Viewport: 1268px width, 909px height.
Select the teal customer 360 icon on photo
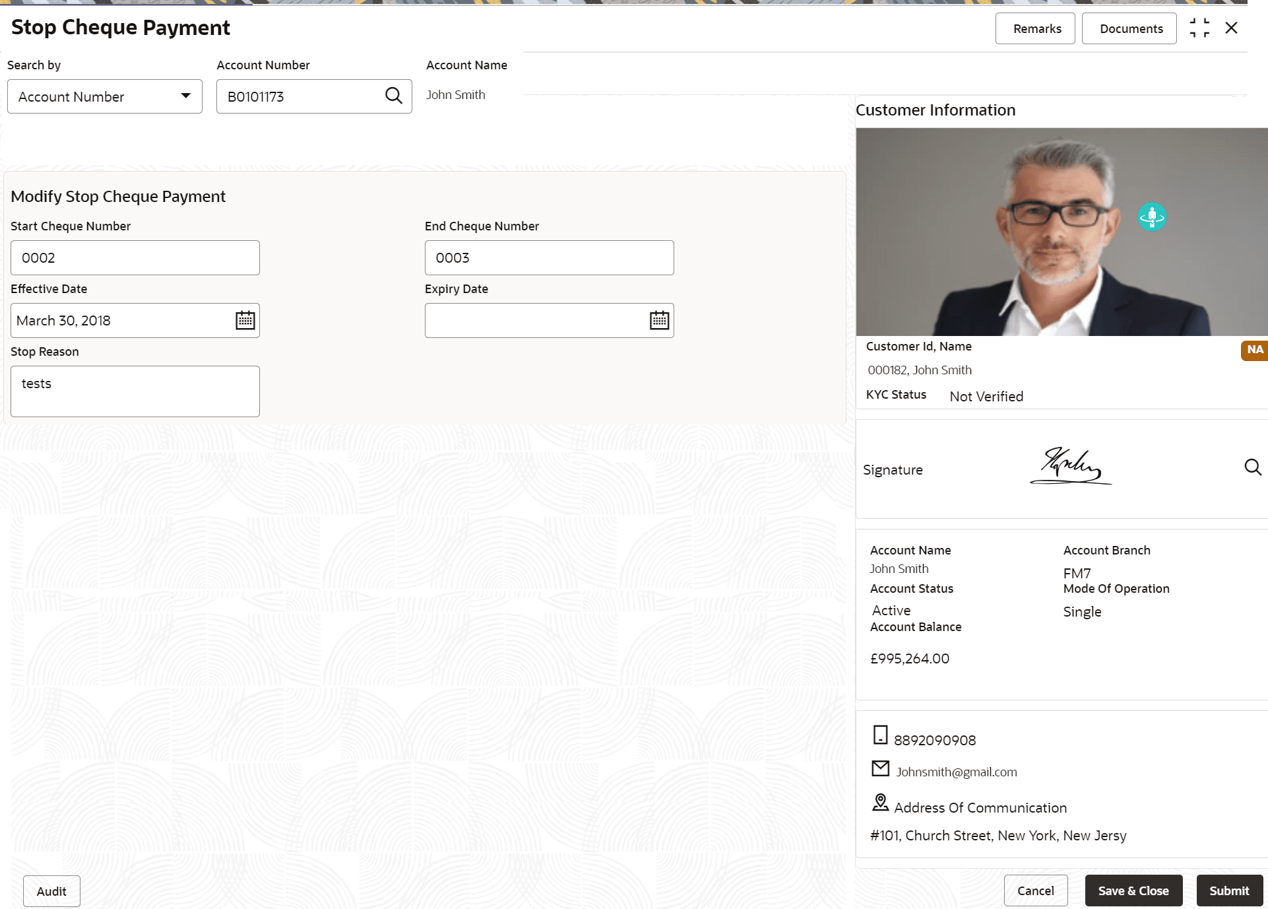pos(1151,217)
